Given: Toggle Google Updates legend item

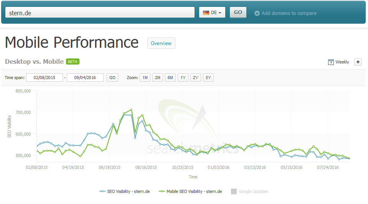Looking at the screenshot, I should [x=249, y=191].
